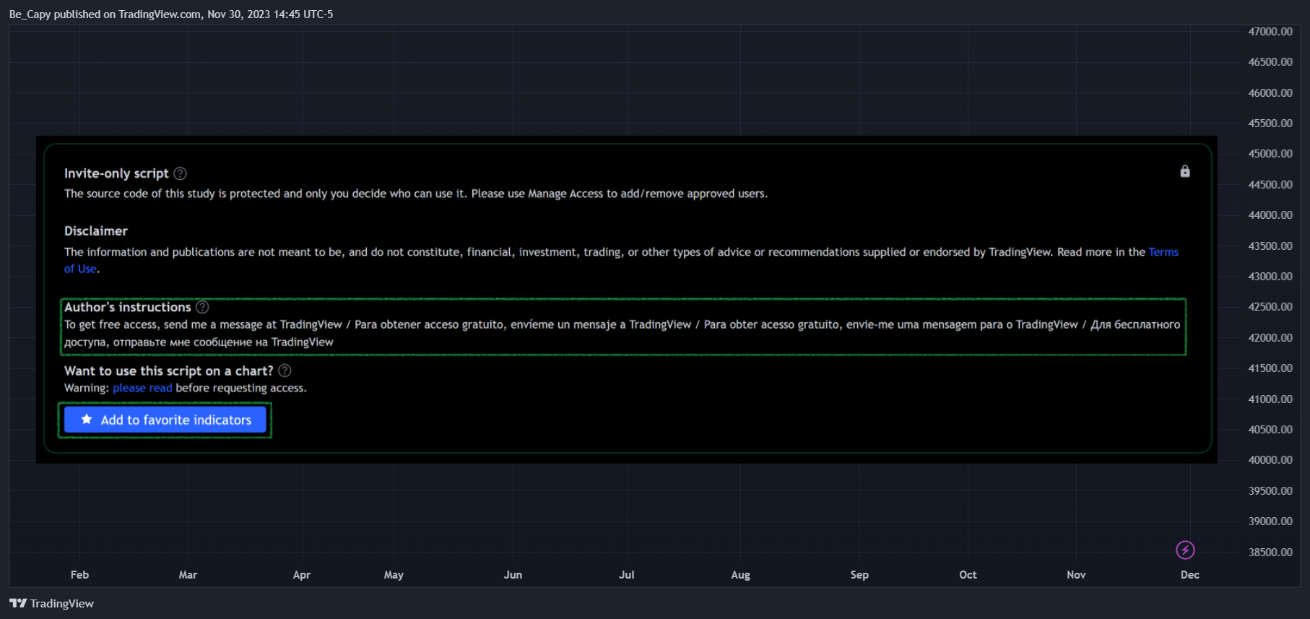The height and width of the screenshot is (619, 1310).
Task: Click the 40000.00 price label
Action: [x=1270, y=460]
